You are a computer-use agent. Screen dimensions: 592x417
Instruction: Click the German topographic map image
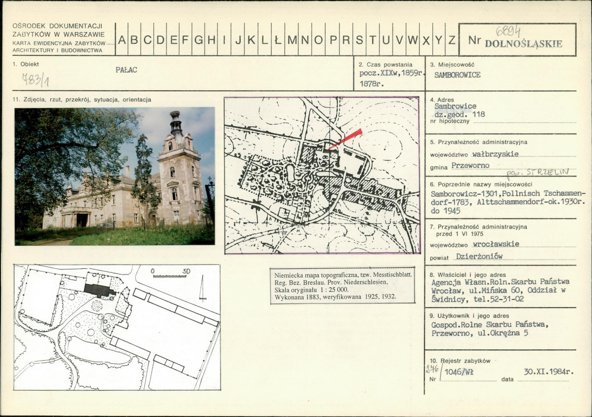tap(322, 175)
